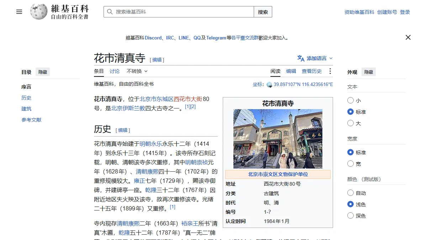Hide the 外观 appearance panel
The image size is (427, 240).
coord(369,72)
